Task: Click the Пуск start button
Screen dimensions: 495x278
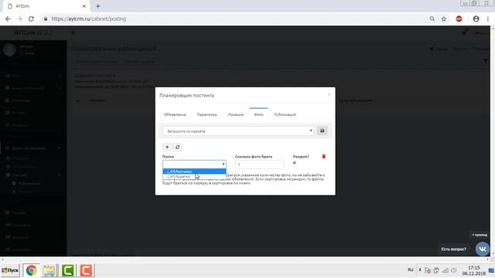Action: point(10,270)
